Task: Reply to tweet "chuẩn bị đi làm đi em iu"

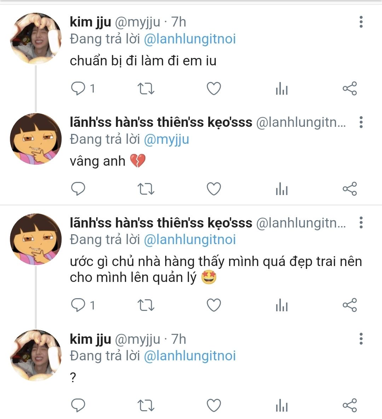Action: [78, 88]
